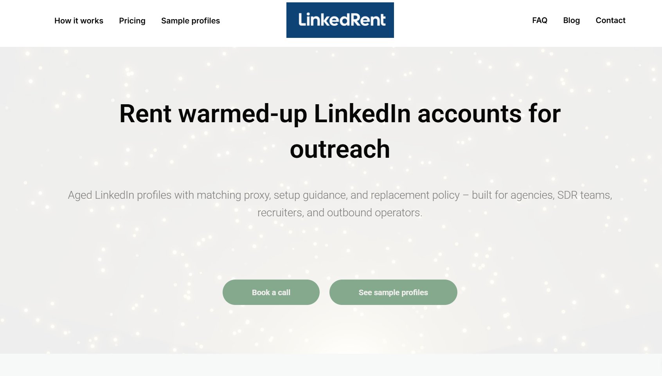Reach out through the Contact link
This screenshot has width=662, height=376.
(x=610, y=20)
